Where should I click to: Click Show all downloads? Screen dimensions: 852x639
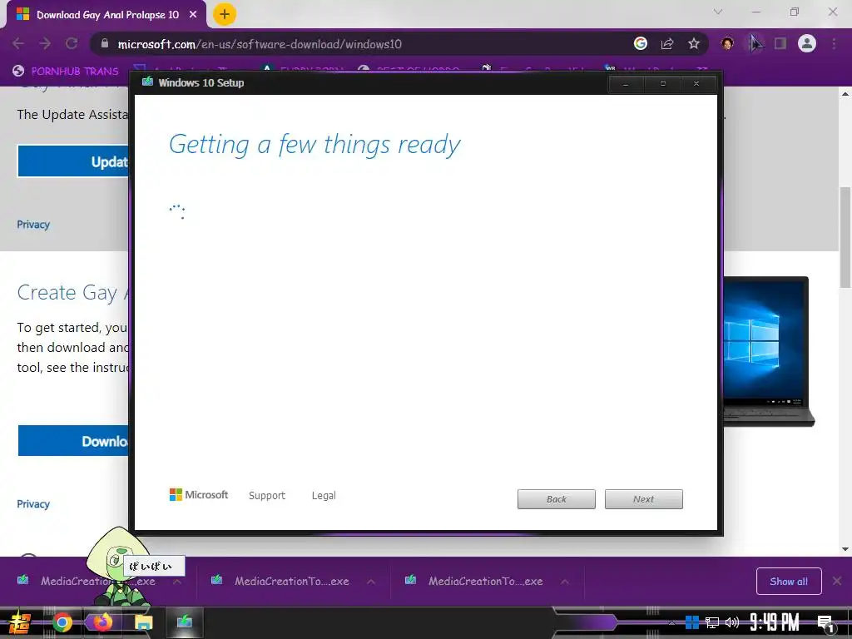789,582
